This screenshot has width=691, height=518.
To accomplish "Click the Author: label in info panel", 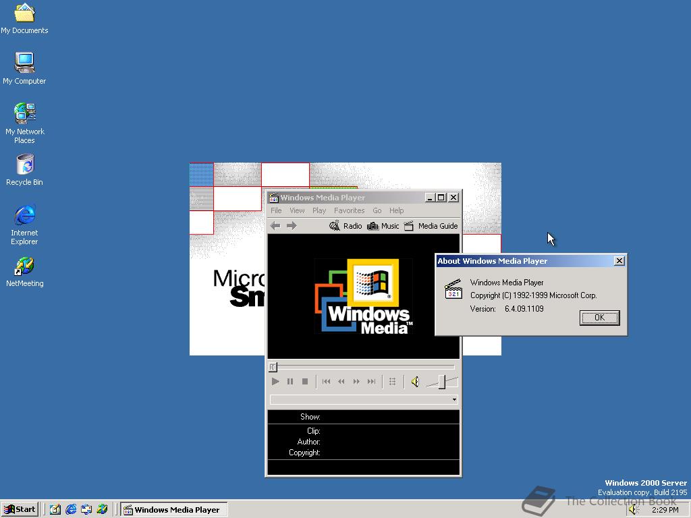I will [308, 441].
